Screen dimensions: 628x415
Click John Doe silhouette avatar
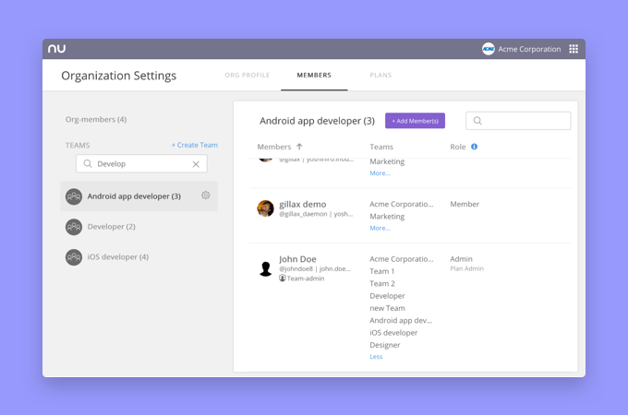(266, 268)
